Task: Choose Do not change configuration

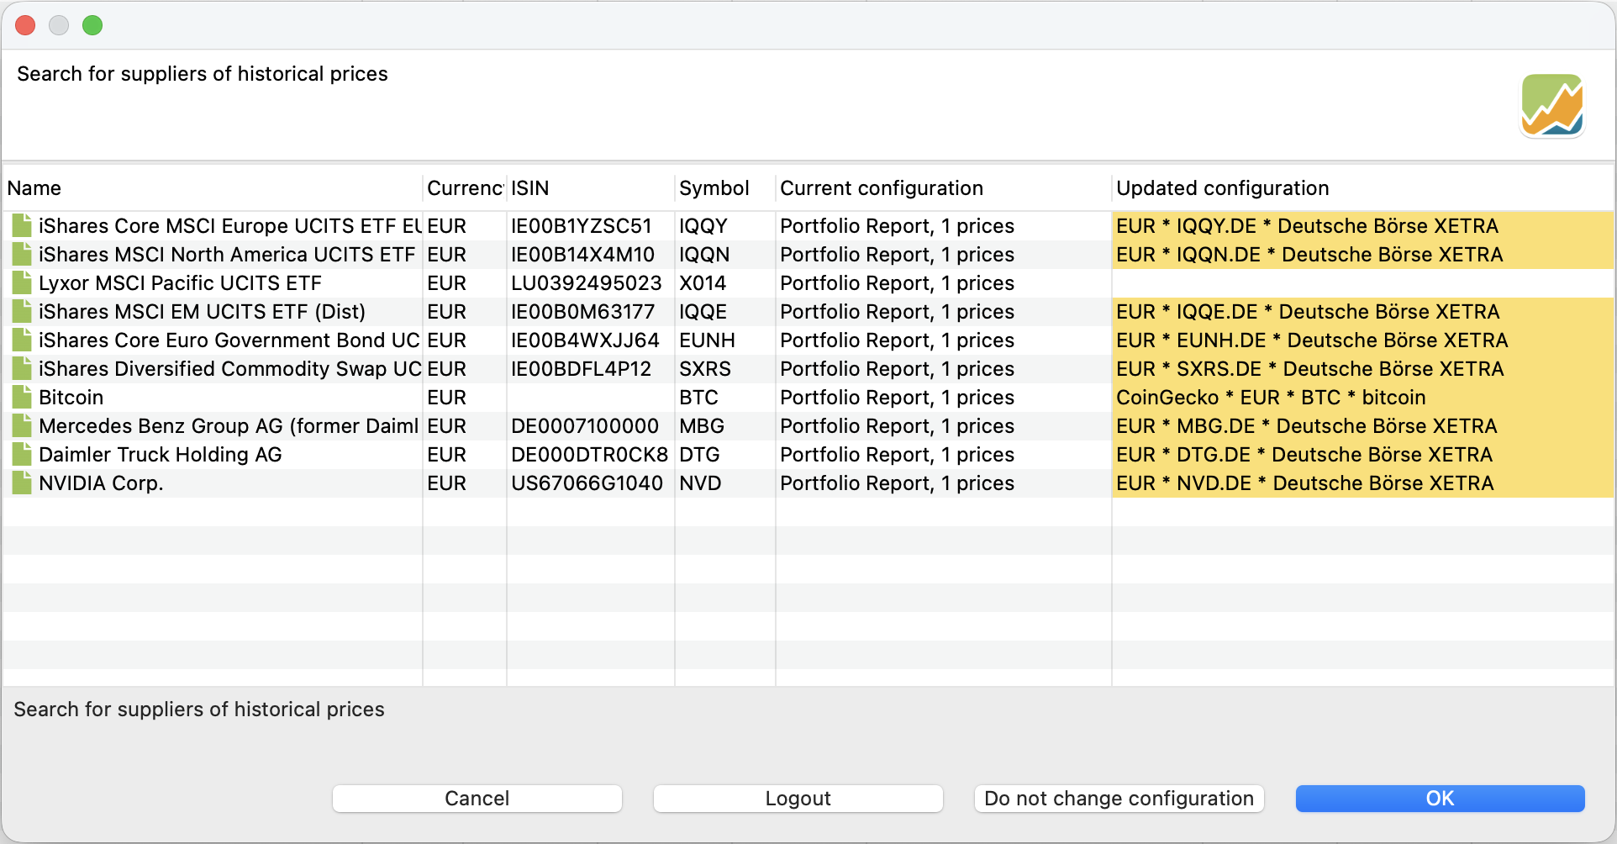Action: pyautogui.click(x=1119, y=799)
